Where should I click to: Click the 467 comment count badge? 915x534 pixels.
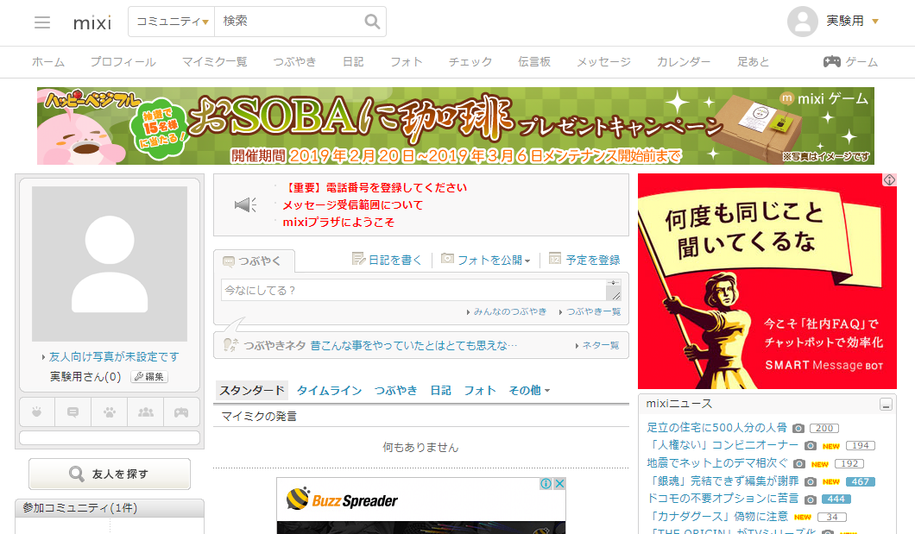point(860,481)
